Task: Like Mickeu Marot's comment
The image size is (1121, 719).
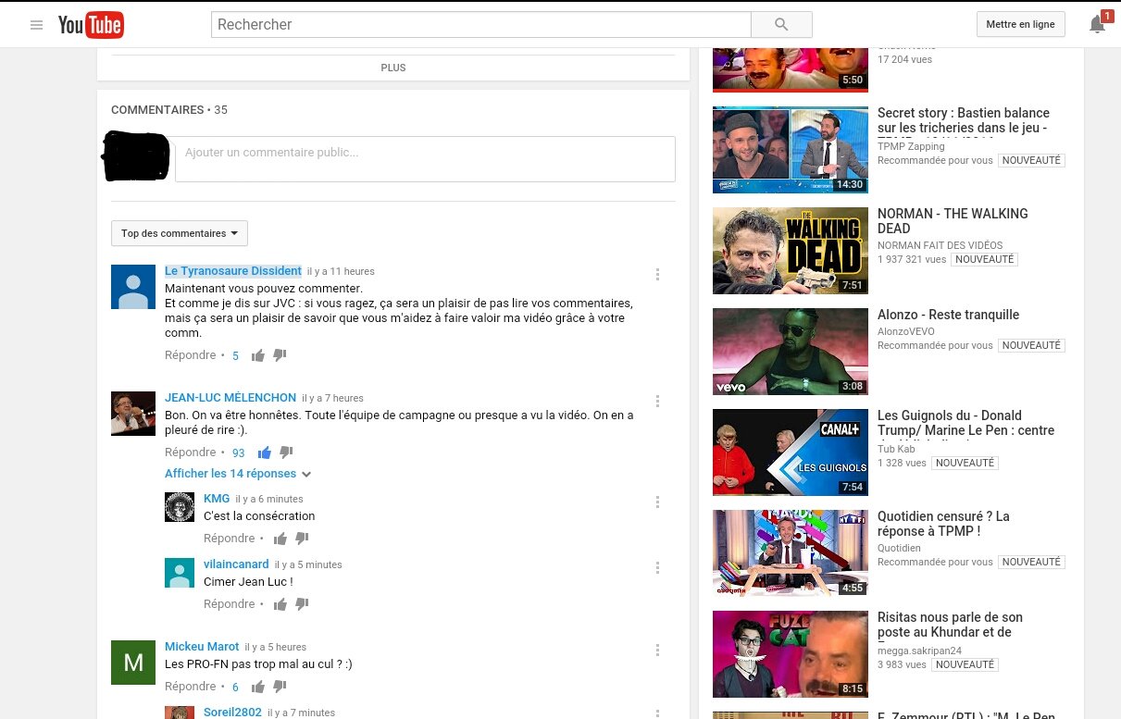Action: pos(258,687)
